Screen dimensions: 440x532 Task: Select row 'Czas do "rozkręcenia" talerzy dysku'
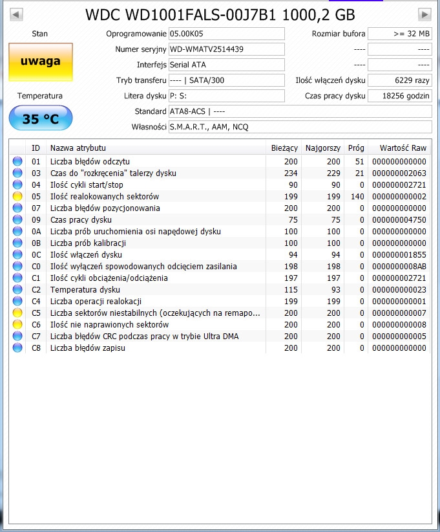(x=220, y=173)
